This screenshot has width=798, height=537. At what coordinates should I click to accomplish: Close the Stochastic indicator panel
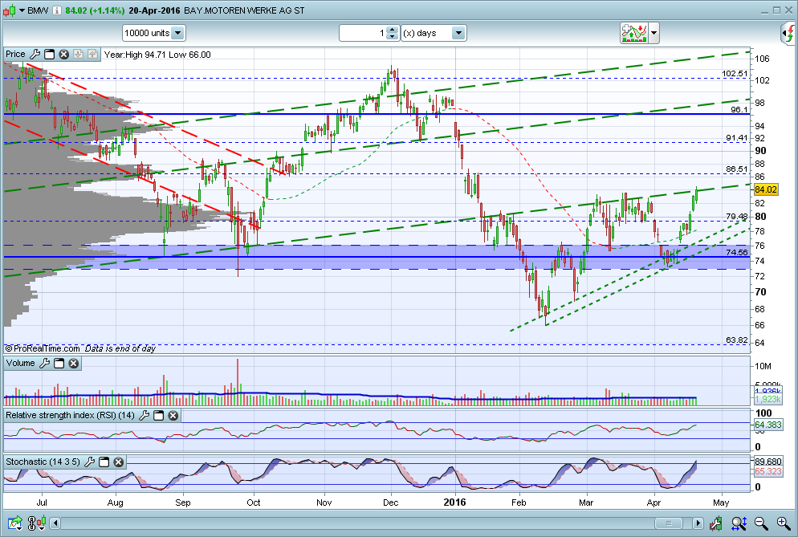(118, 462)
